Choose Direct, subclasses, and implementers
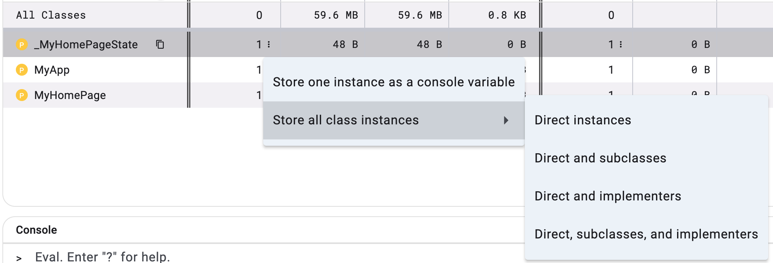Viewport: 773px width, 263px height. click(x=646, y=234)
